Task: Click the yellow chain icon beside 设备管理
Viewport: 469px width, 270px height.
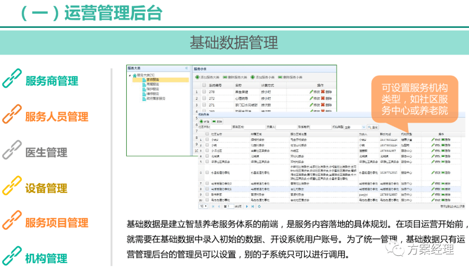Action: tap(12, 186)
